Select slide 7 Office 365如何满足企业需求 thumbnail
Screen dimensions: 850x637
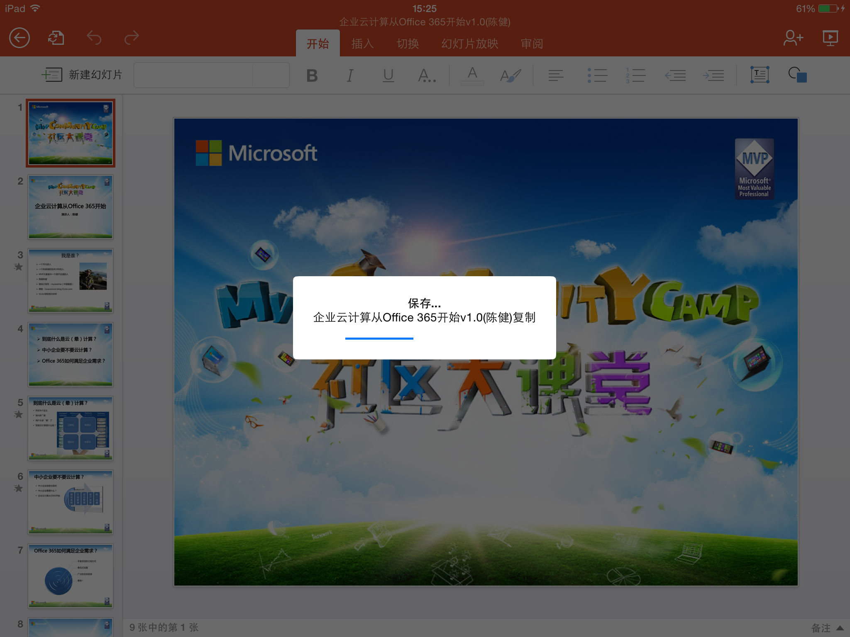pos(71,576)
